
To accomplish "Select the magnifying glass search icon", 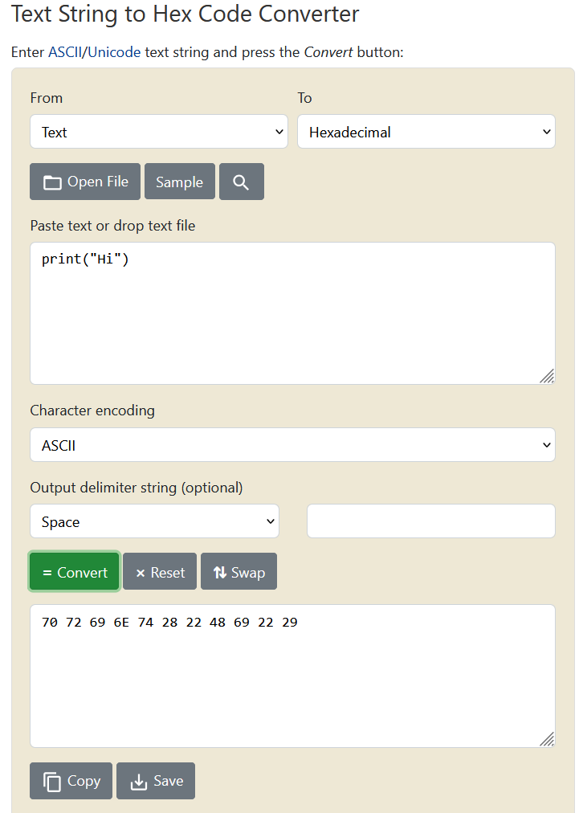I will (241, 181).
